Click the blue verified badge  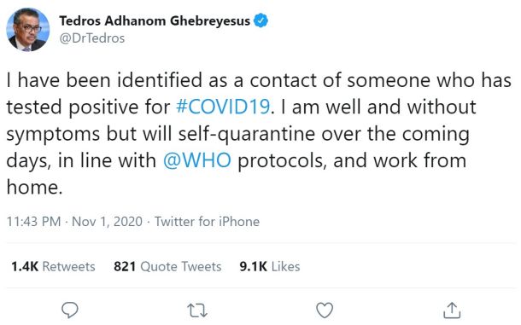click(x=260, y=20)
